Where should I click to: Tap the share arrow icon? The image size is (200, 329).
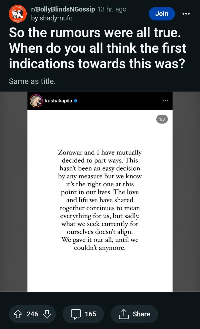[x=124, y=314]
